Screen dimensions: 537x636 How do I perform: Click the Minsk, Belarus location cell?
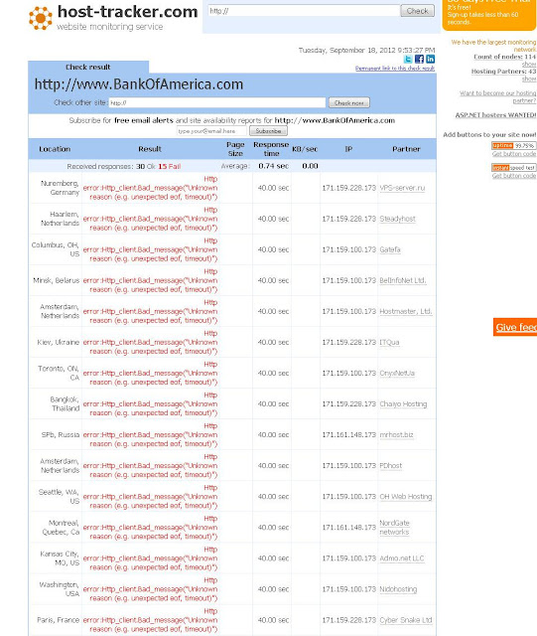pos(57,280)
